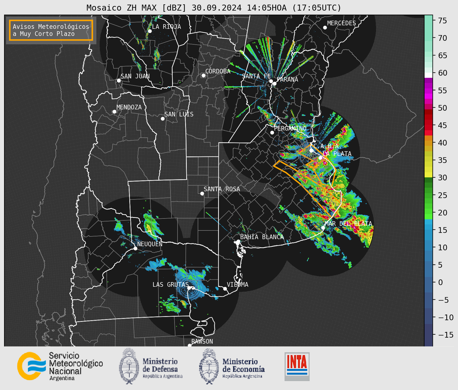Click the SAN LUIS city marker dot

coord(163,119)
